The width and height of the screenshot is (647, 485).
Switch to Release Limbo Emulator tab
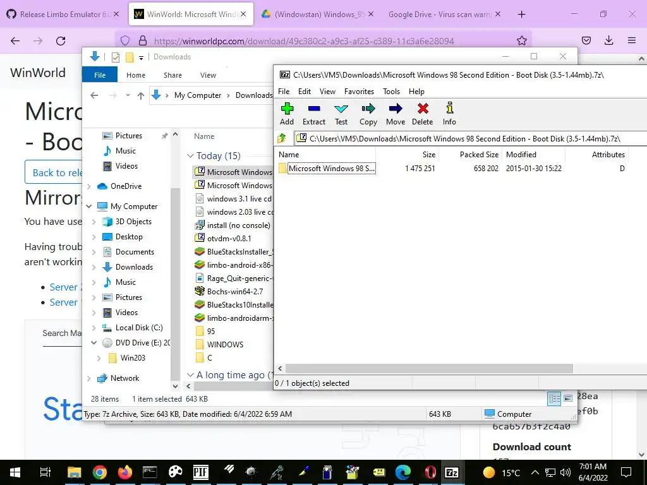click(x=63, y=14)
